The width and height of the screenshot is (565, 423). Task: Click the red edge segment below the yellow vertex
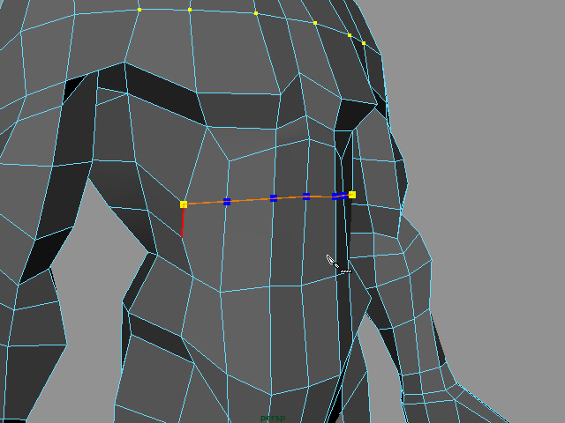point(183,223)
